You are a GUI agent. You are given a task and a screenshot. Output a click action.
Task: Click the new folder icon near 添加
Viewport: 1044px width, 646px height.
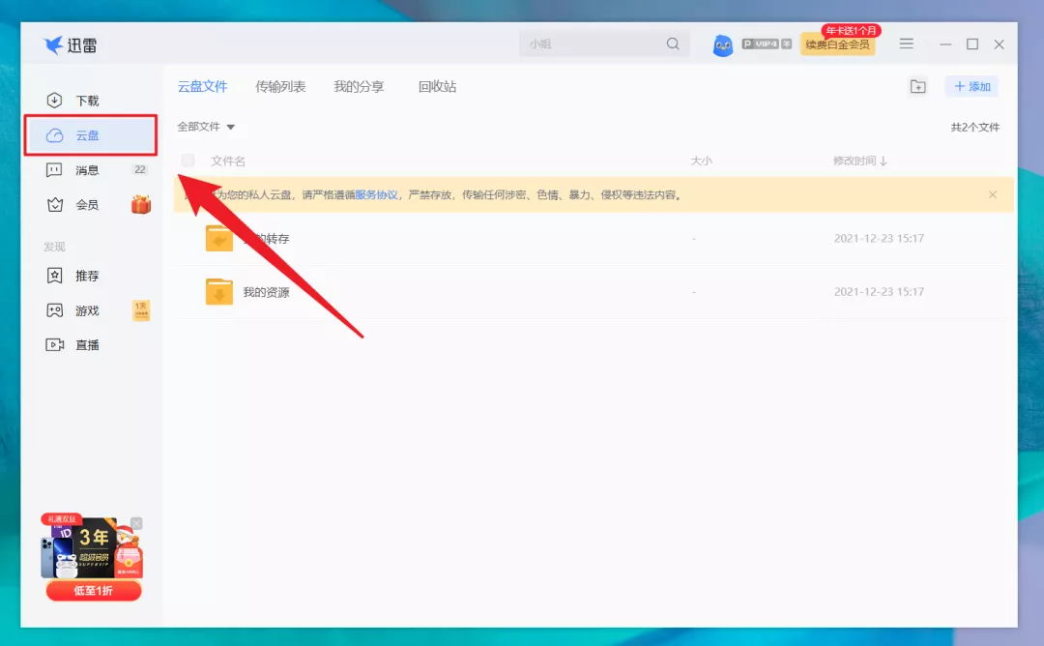tap(918, 86)
